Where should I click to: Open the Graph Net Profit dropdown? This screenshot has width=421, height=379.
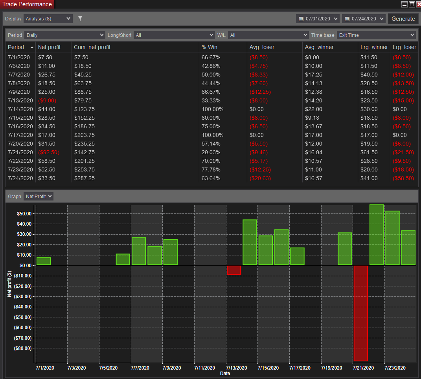[x=39, y=197]
